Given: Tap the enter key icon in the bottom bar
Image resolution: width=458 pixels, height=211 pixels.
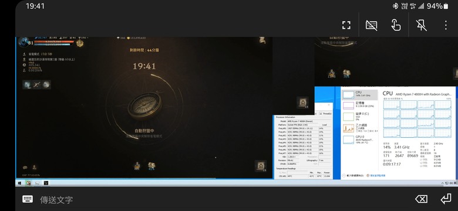Looking at the screenshot, I should pos(446,199).
